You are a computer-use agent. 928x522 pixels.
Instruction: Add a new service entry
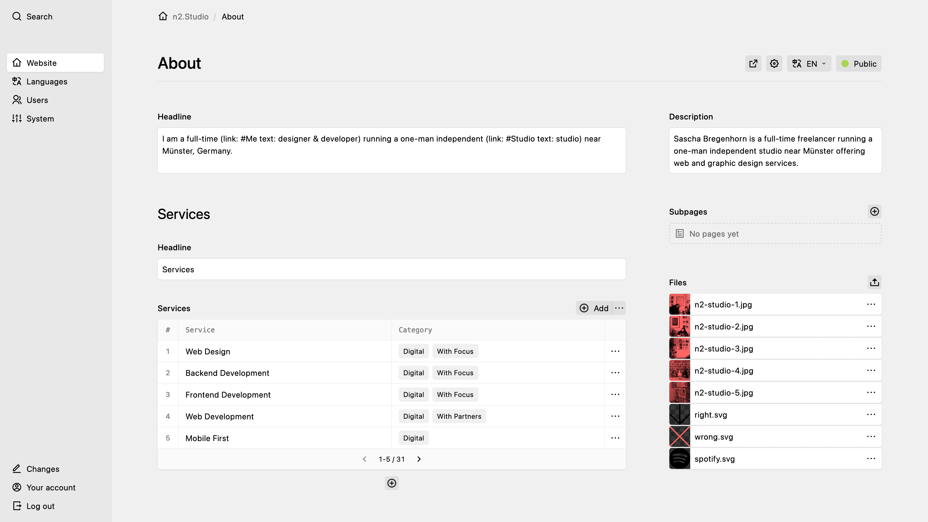point(594,308)
